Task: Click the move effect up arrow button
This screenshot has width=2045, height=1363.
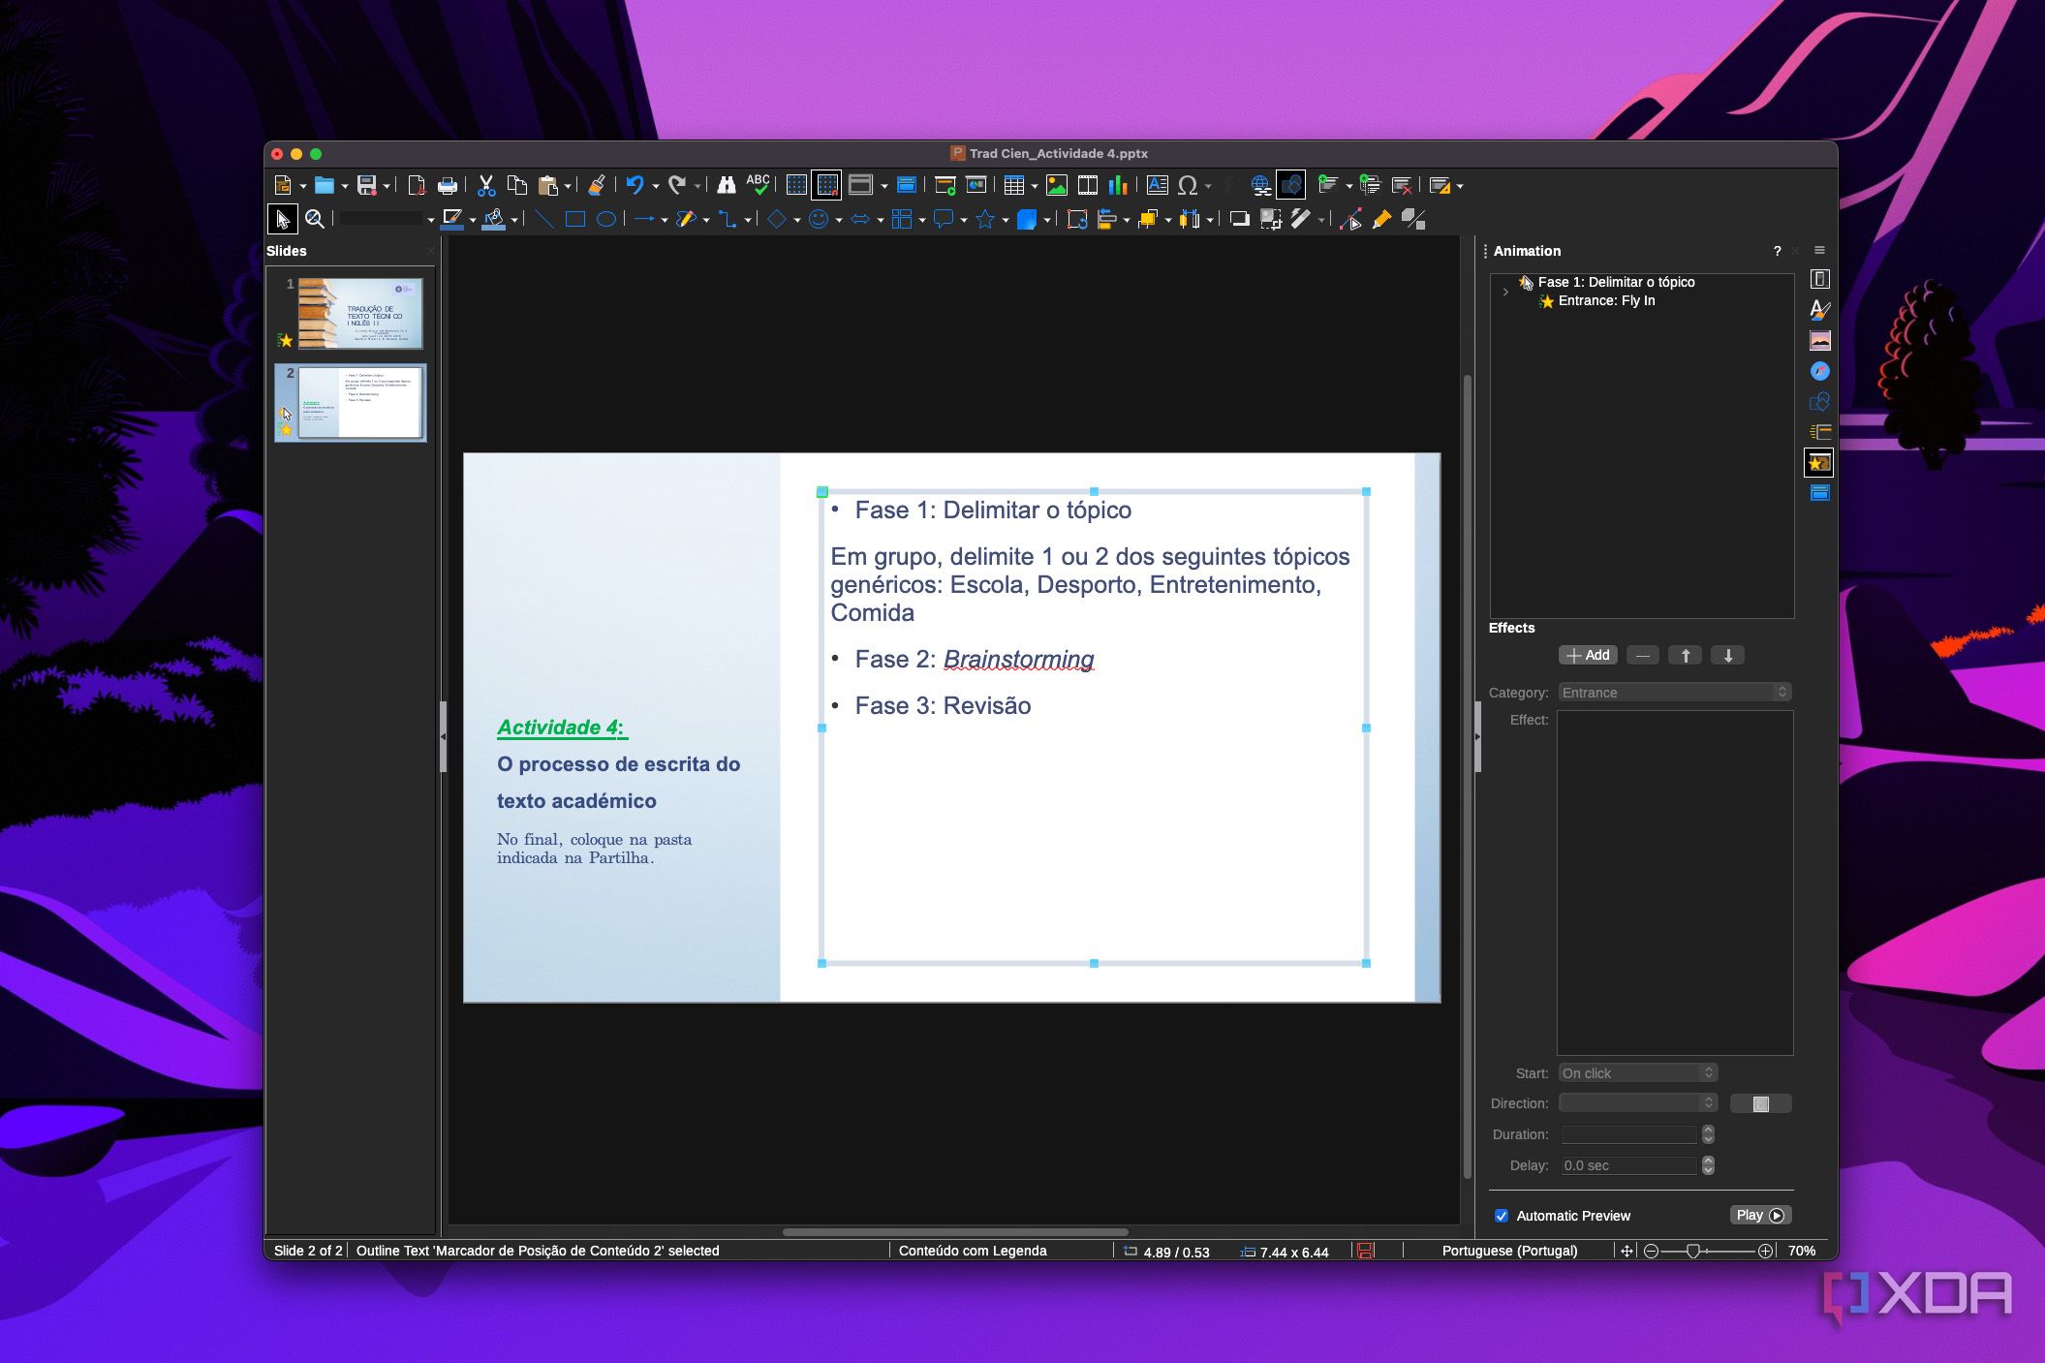Action: [1686, 656]
